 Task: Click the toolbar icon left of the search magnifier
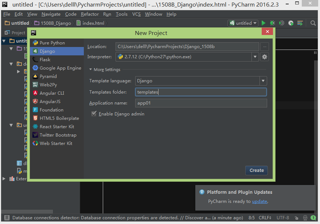pyautogui.click(x=300, y=23)
